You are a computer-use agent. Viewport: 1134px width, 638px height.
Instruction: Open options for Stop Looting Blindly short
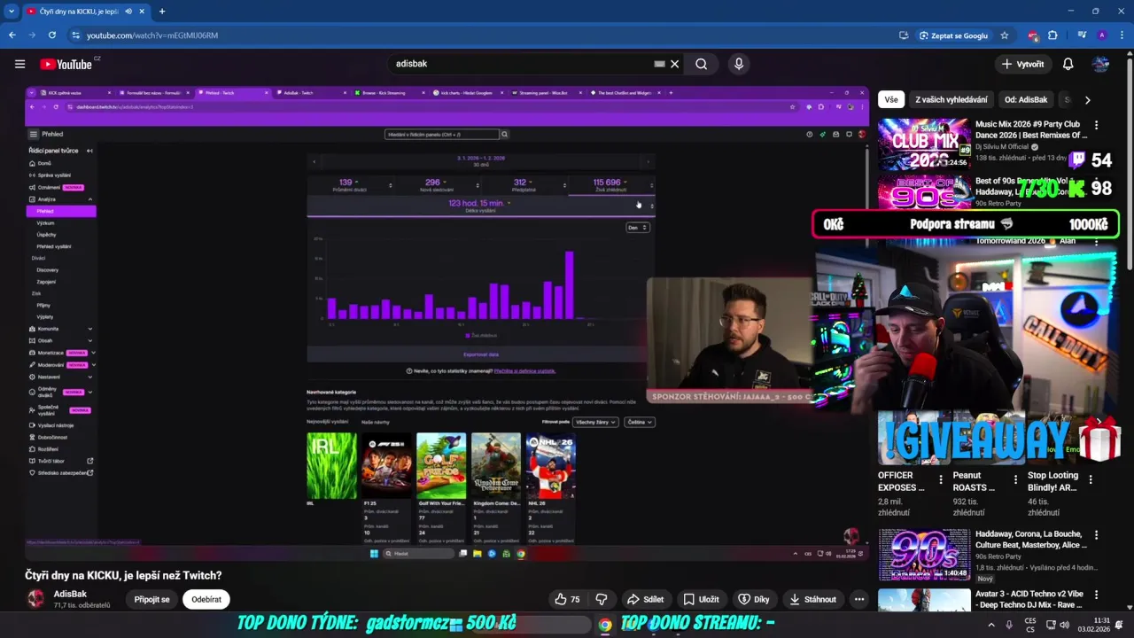click(1091, 479)
